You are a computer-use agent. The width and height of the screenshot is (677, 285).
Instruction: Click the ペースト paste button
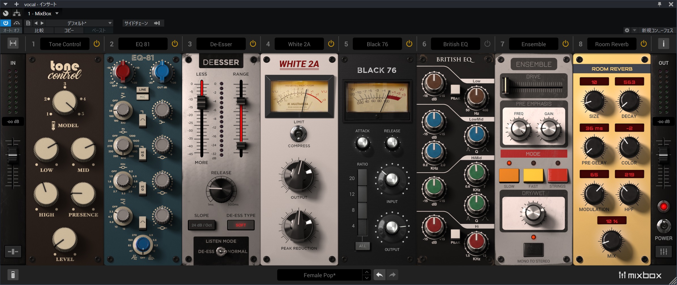99,30
